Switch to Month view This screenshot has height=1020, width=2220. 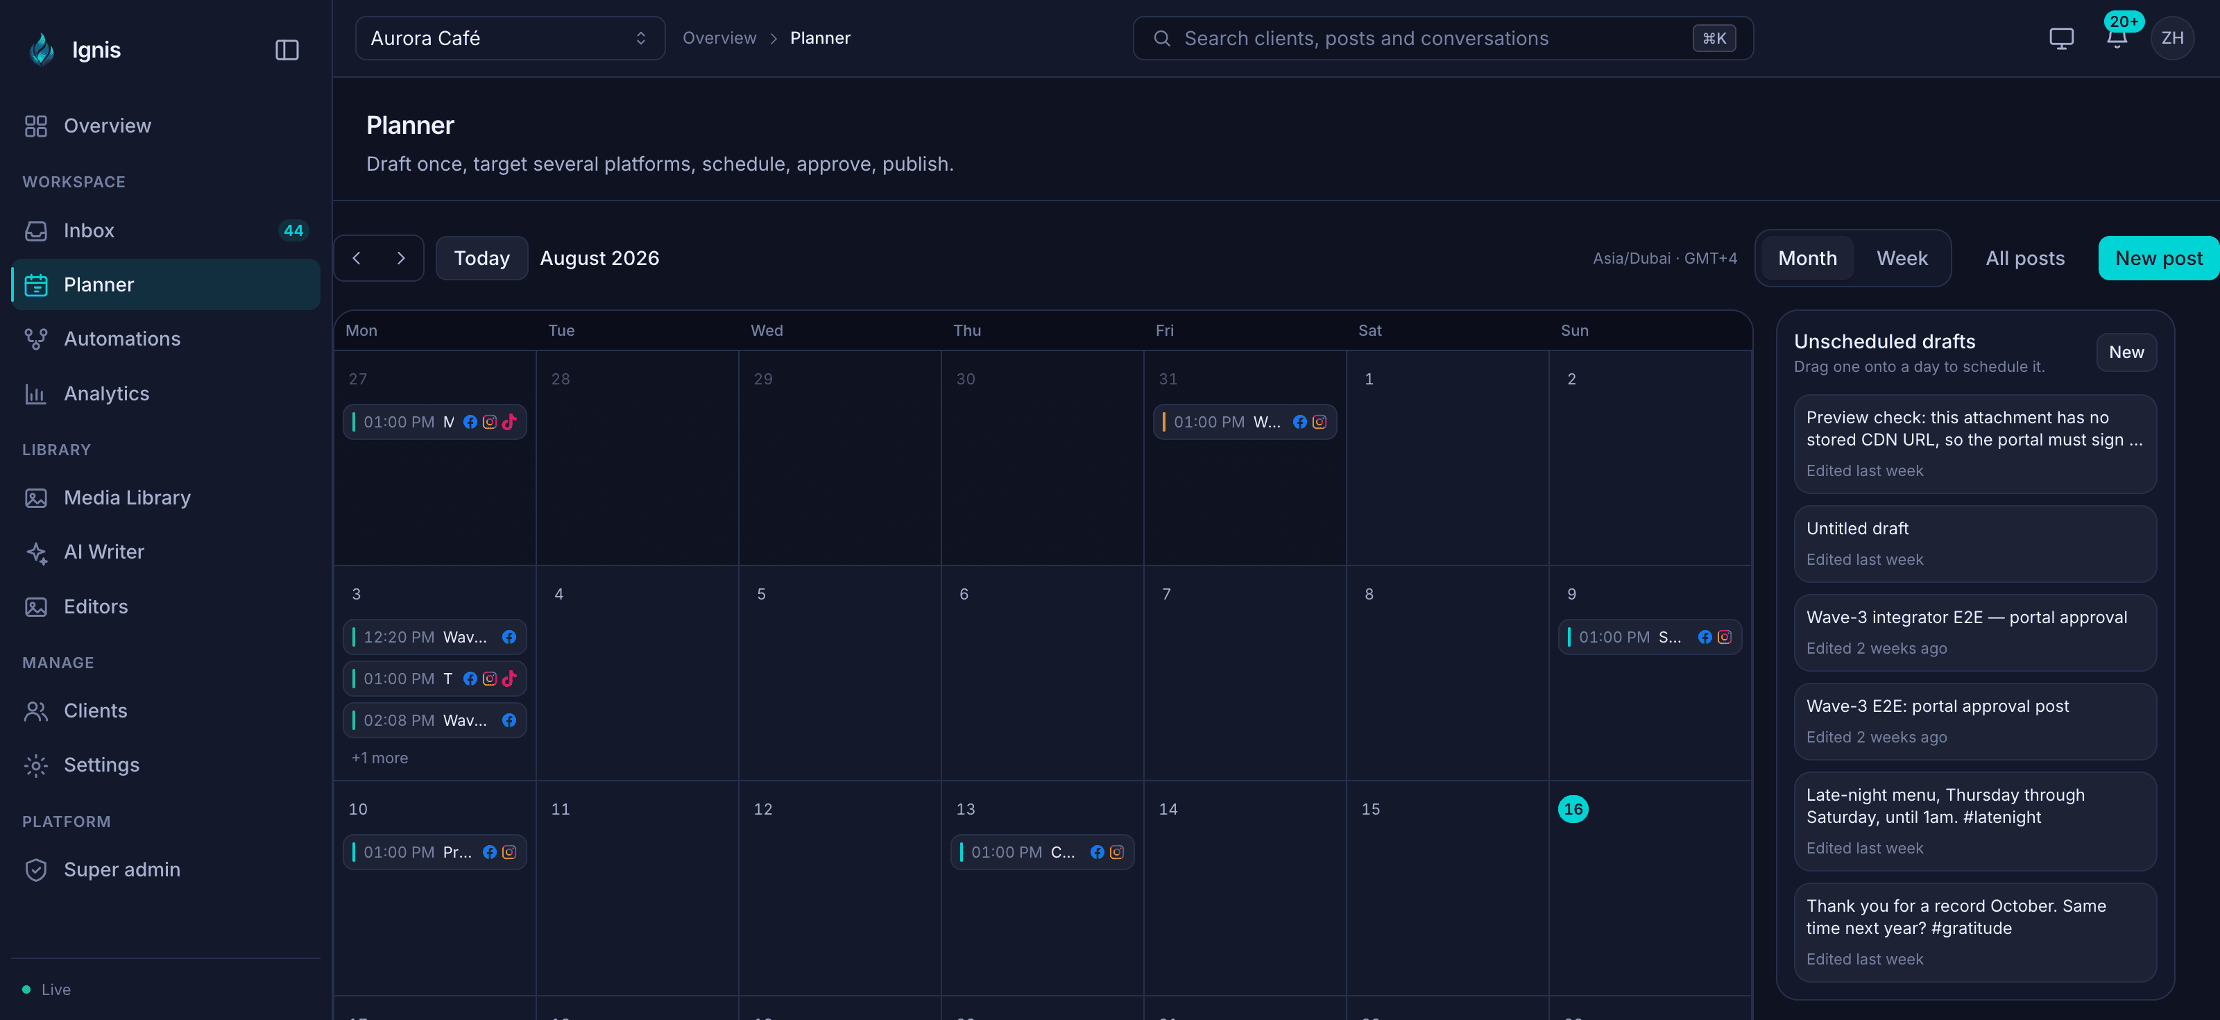[1807, 258]
